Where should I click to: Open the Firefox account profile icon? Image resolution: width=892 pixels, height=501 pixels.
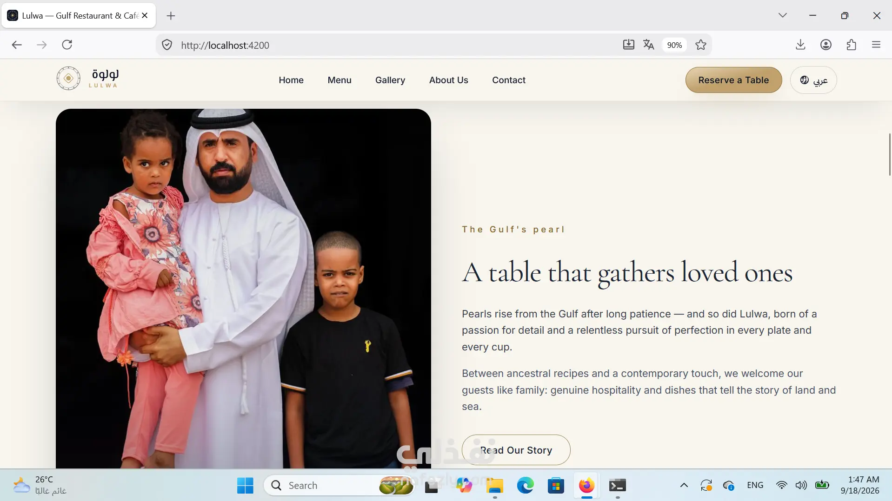[826, 45]
